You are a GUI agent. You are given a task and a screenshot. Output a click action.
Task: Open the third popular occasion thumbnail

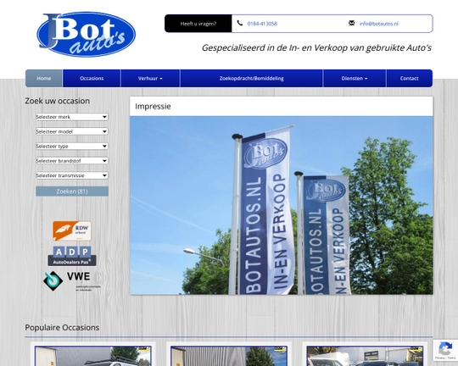click(365, 356)
